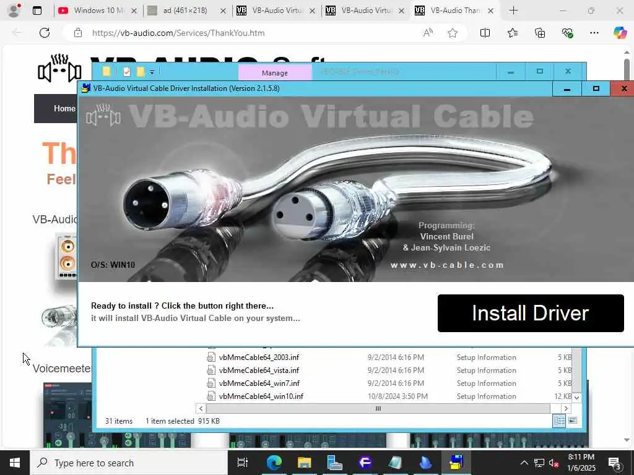Open Microsoft Edge from taskbar
This screenshot has width=634, height=475.
274,463
